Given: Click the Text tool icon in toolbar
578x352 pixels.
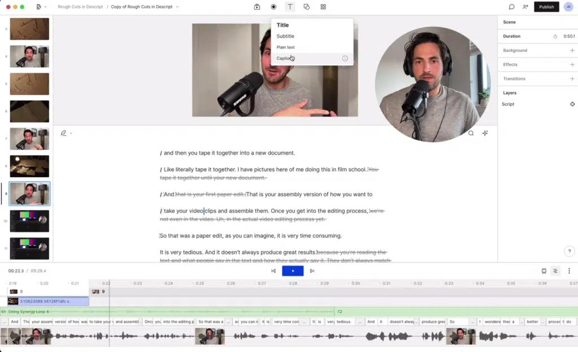Looking at the screenshot, I should 290,7.
